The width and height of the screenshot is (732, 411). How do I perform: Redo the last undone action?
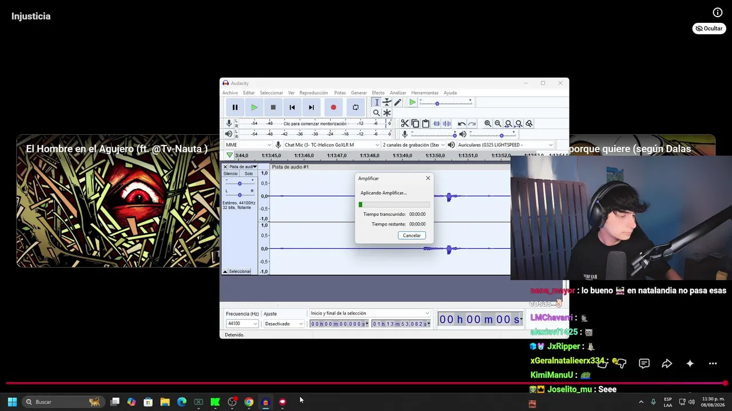(472, 123)
